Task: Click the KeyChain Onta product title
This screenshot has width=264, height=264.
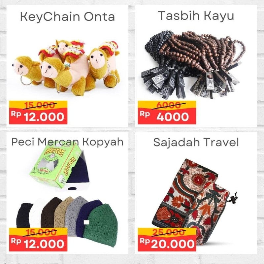Action: coord(68,17)
